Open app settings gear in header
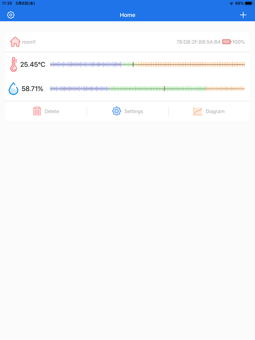Screen dimensions: 255x340 (x=11, y=15)
